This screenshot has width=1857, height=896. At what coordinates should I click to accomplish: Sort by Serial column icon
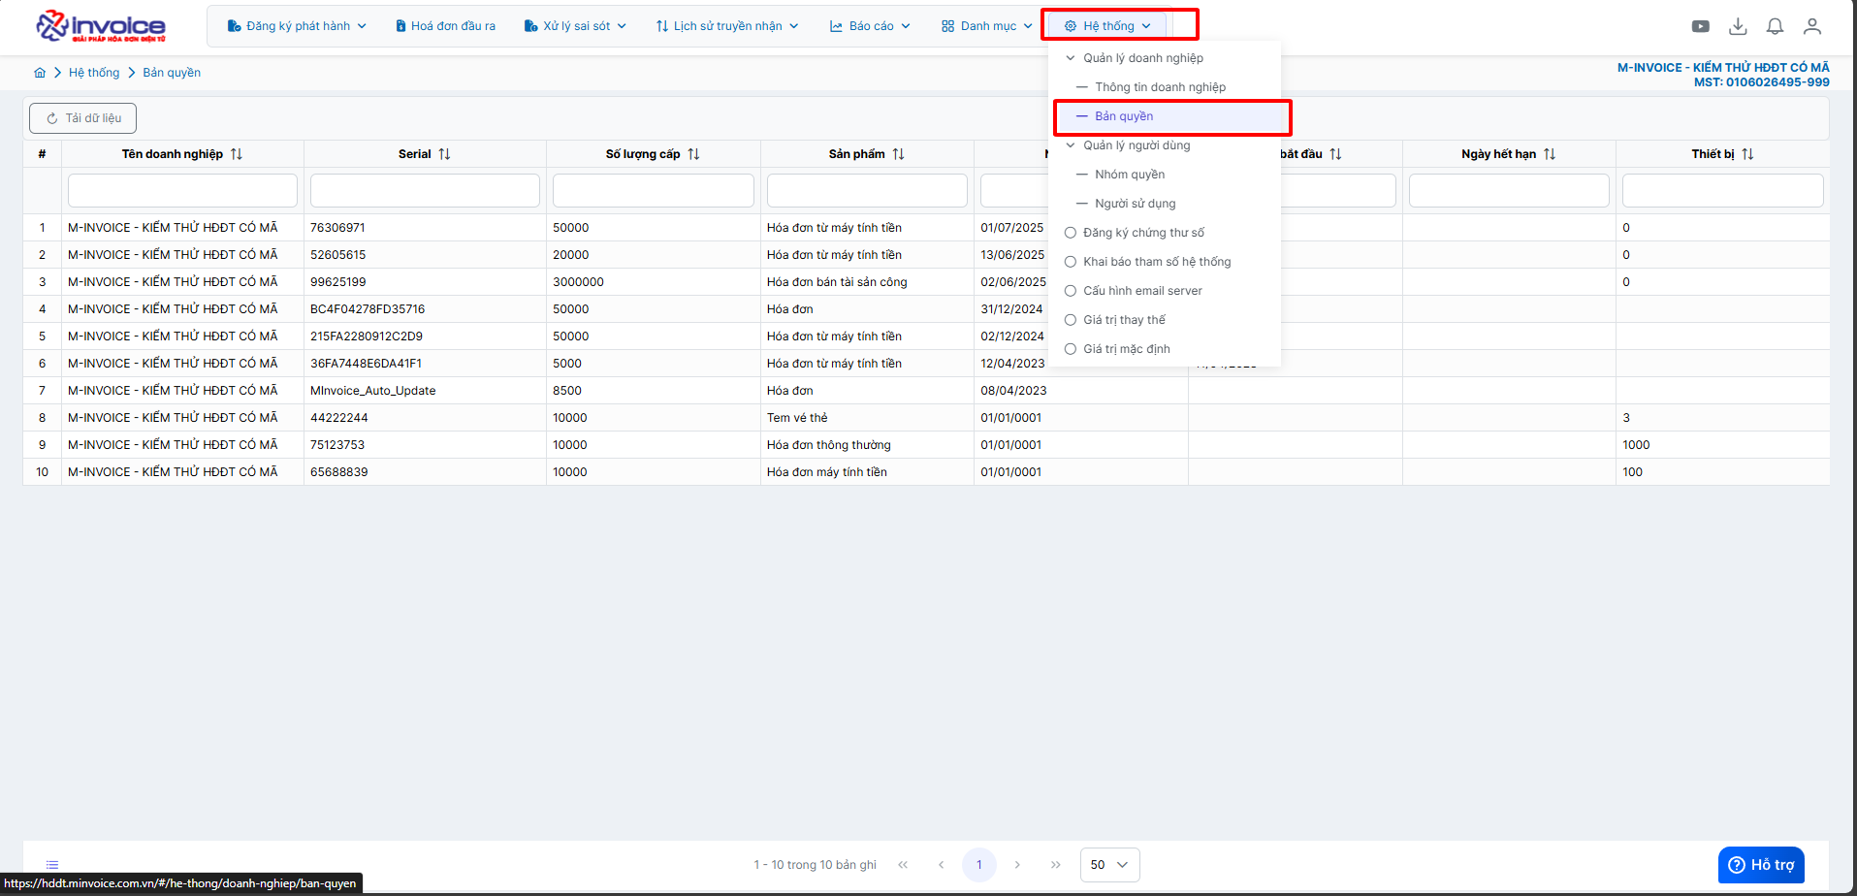(444, 154)
